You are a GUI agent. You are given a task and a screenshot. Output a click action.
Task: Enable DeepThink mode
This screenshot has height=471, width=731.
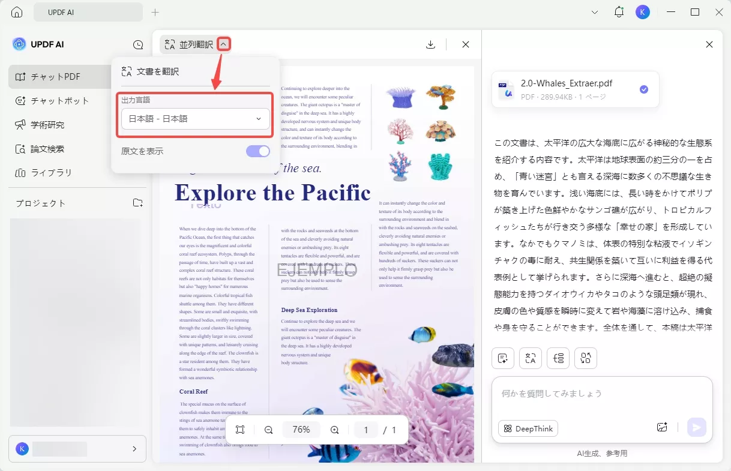pos(527,428)
